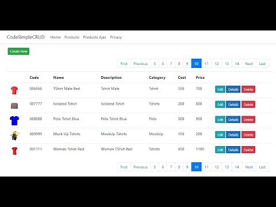Click the Polo category cell
This screenshot has width=276, height=207.
pos(153,118)
